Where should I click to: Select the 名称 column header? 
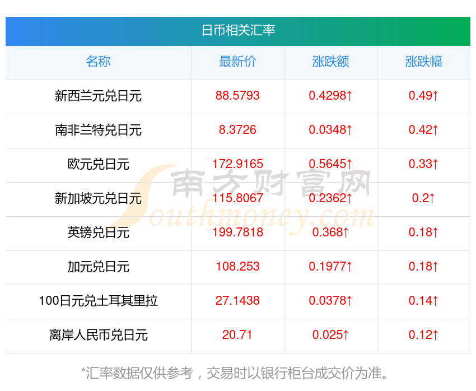coord(98,62)
